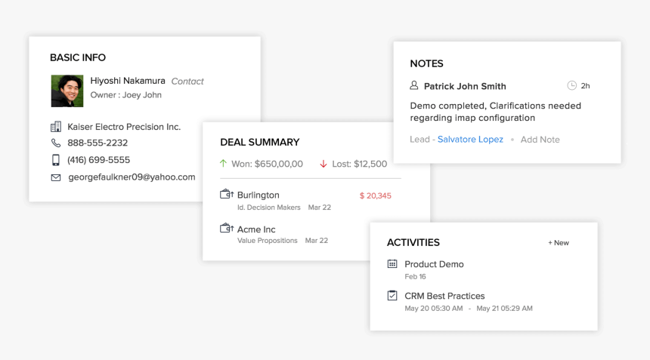Screen dimensions: 650x360
Task: Open the Product Demo activity
Action: pos(434,264)
